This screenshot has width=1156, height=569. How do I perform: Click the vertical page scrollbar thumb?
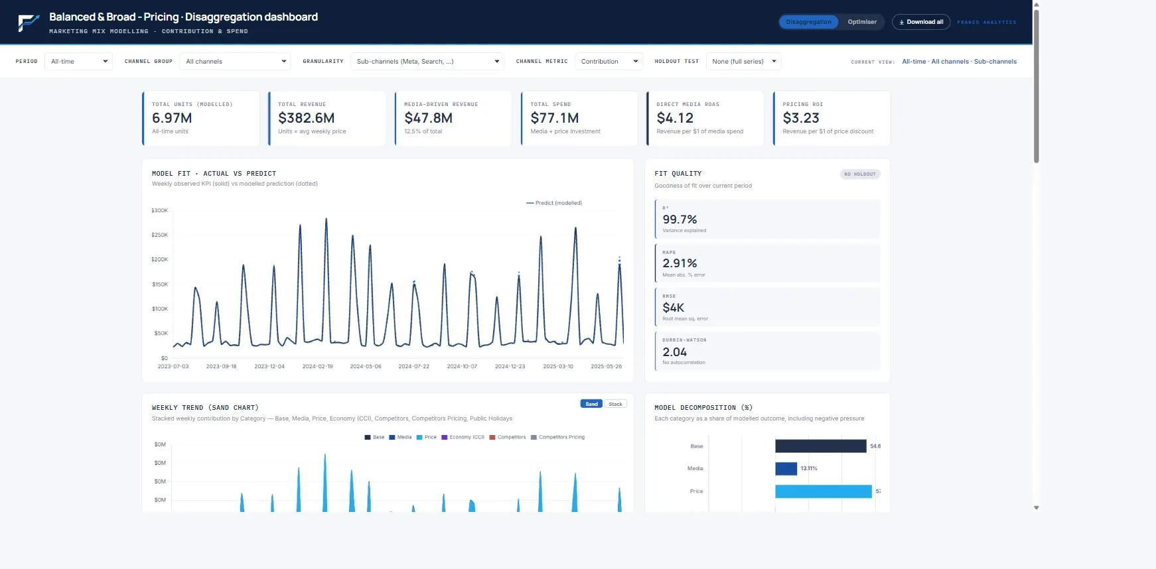[x=1037, y=85]
